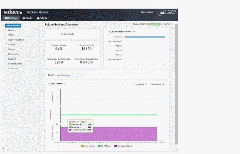Click the green DATA checkmark indicator
The height and width of the screenshot is (154, 240).
point(163,24)
